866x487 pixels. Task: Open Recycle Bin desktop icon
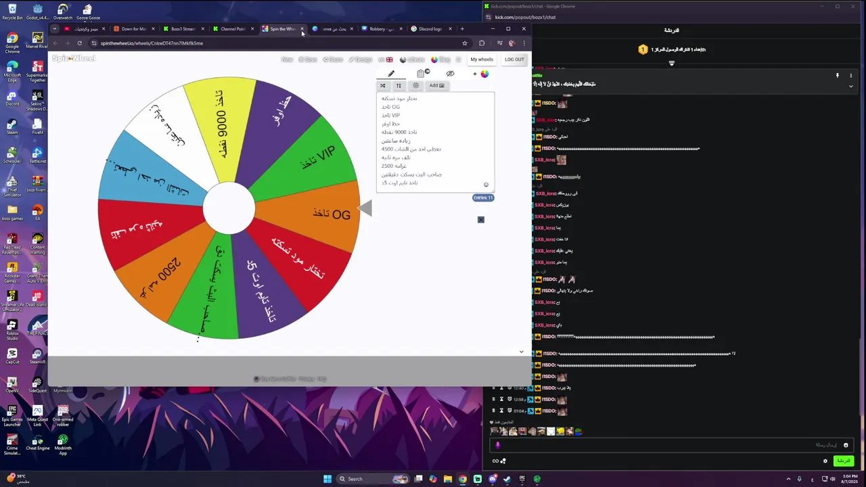point(12,11)
